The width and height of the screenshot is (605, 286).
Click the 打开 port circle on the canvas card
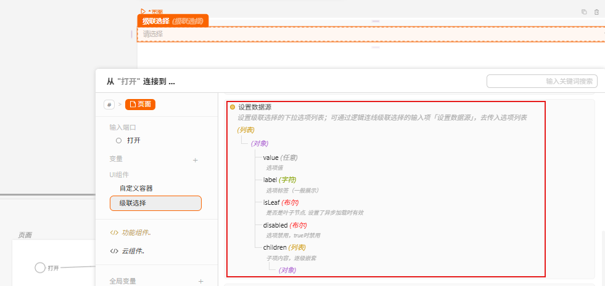click(x=40, y=268)
